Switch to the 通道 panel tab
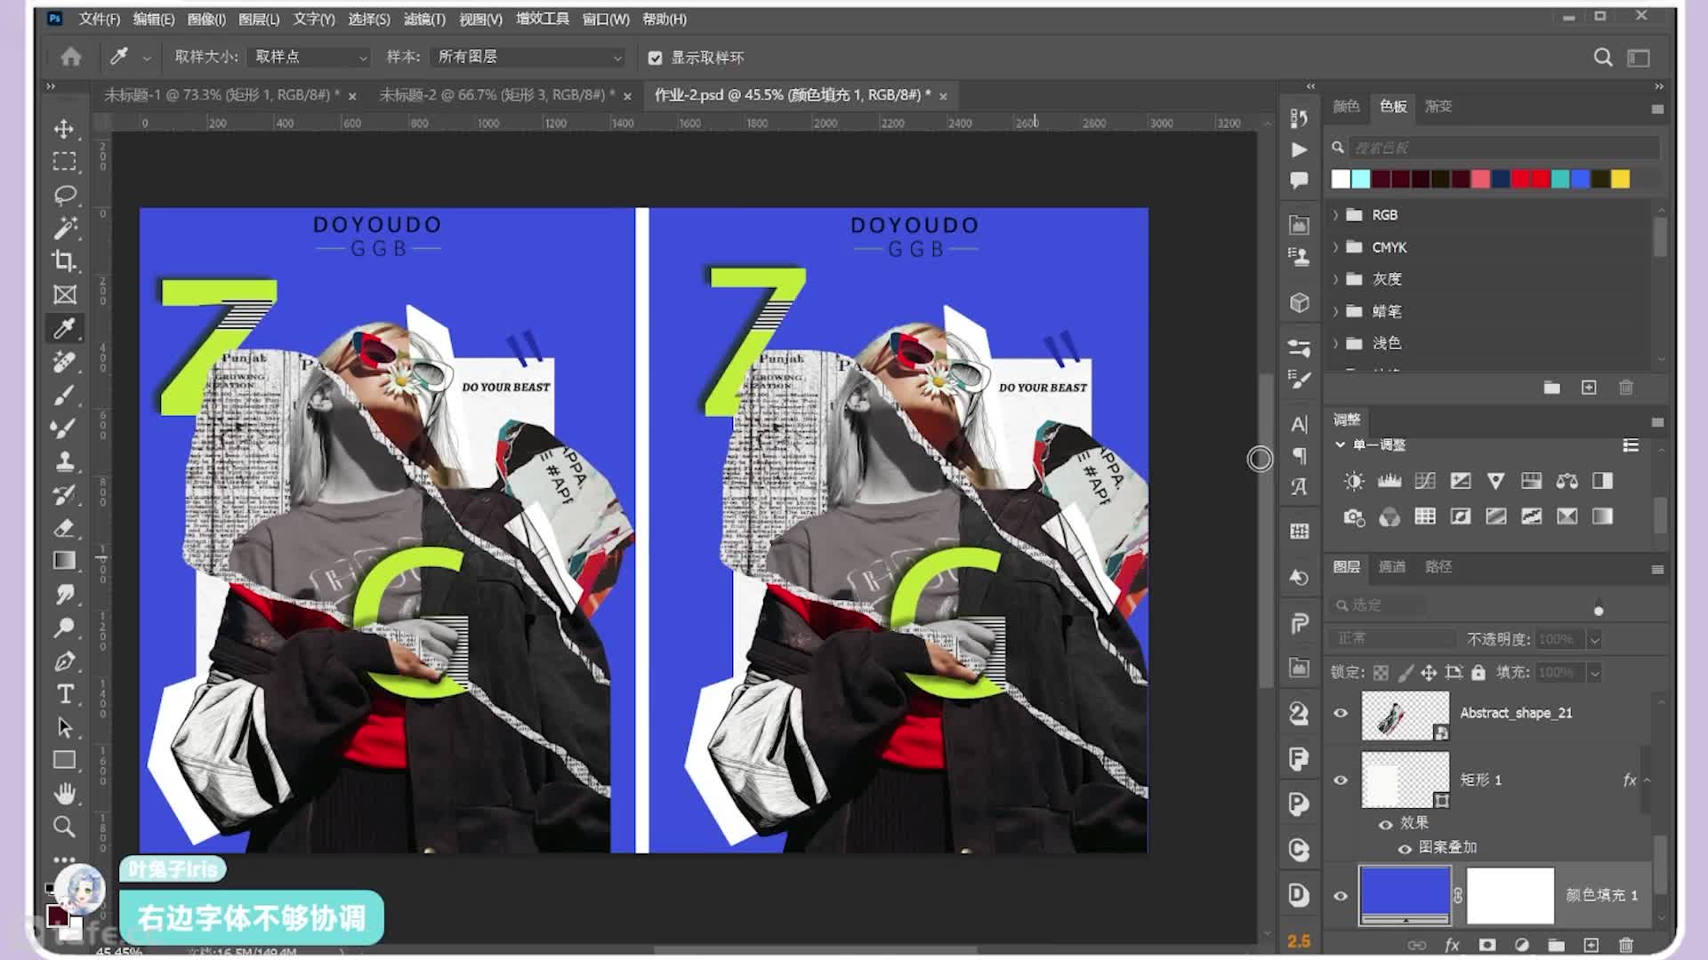 1392,567
